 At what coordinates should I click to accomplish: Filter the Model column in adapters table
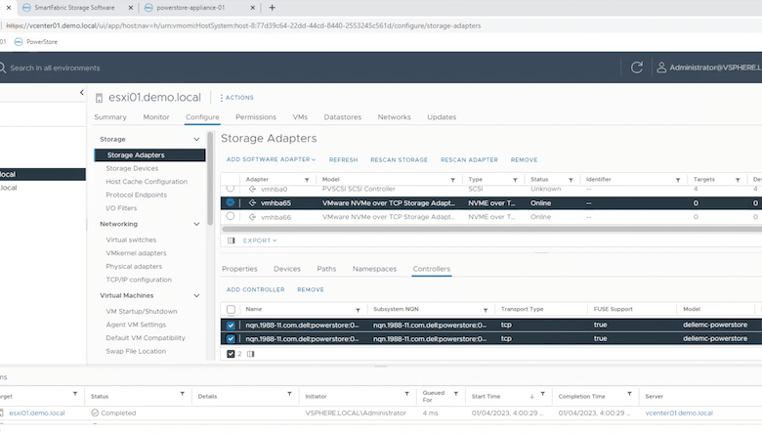pyautogui.click(x=452, y=180)
